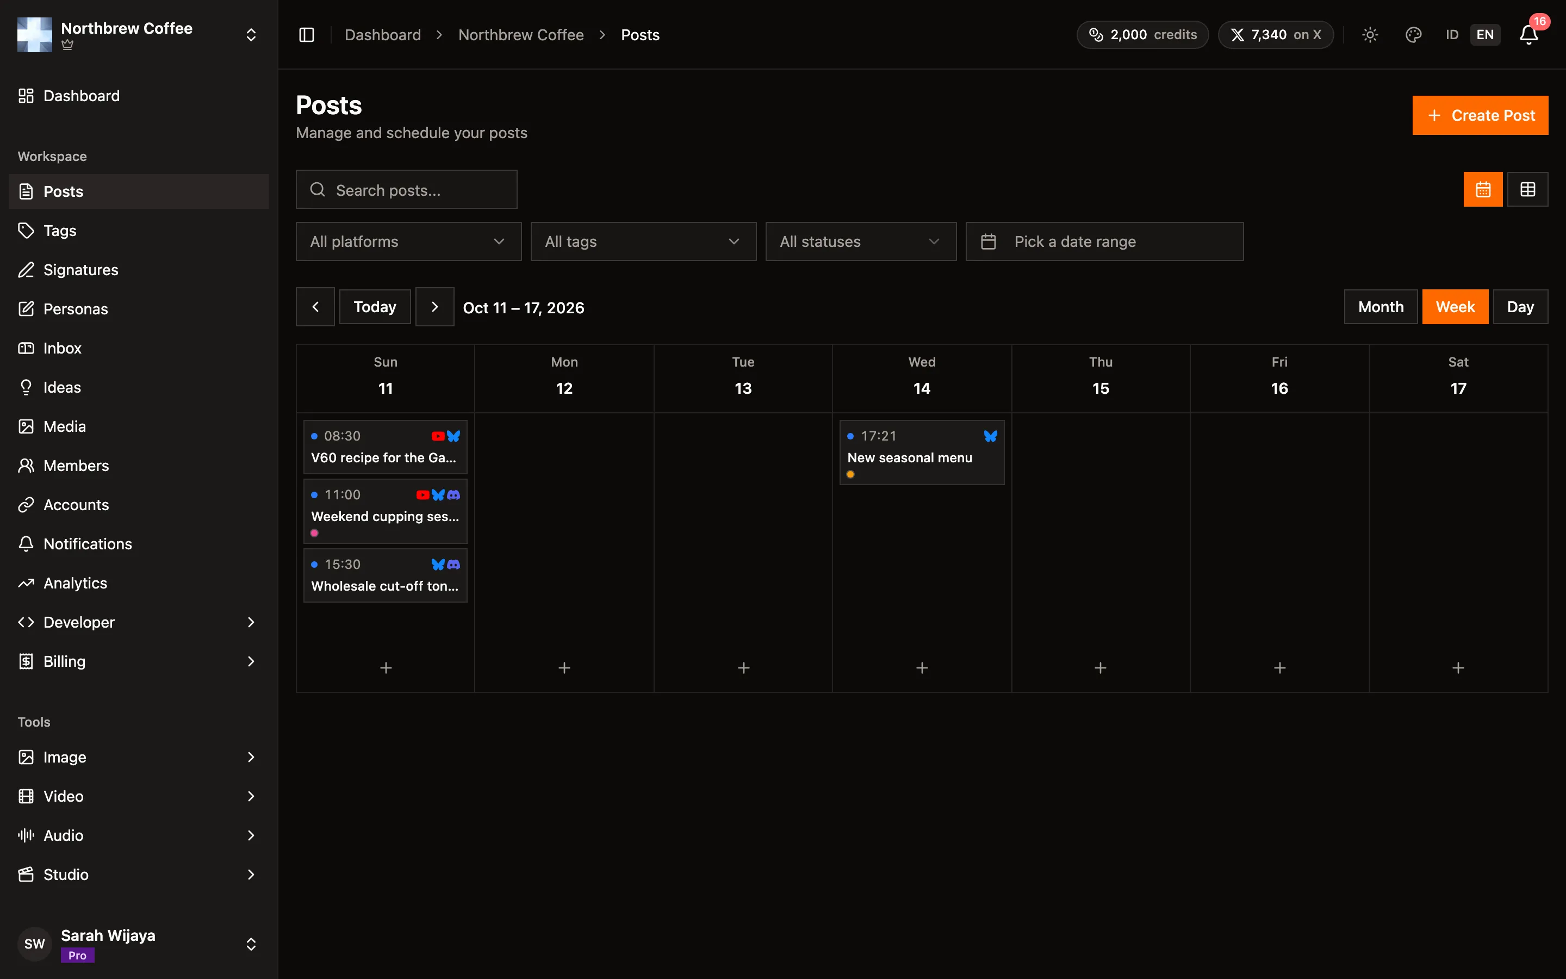Open Sarah Wijaya account menu
The height and width of the screenshot is (979, 1566).
pyautogui.click(x=139, y=944)
